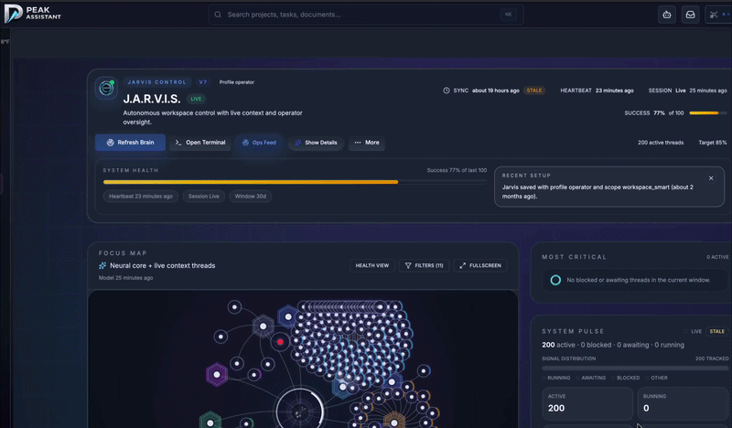Toggle the Ops Feed panel
This screenshot has width=732, height=428.
tap(258, 143)
